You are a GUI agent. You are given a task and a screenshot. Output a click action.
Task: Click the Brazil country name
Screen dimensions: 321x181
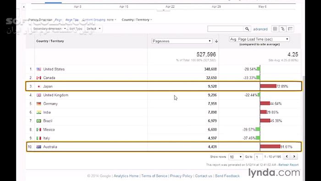coord(48,121)
